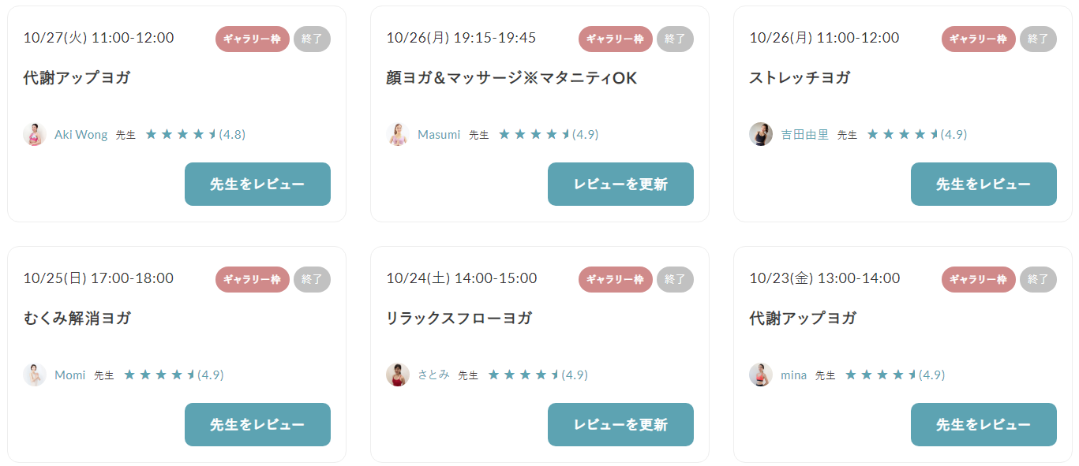1079x466 pixels.
Task: Click Aki Wong's profile avatar
Action: coord(35,134)
